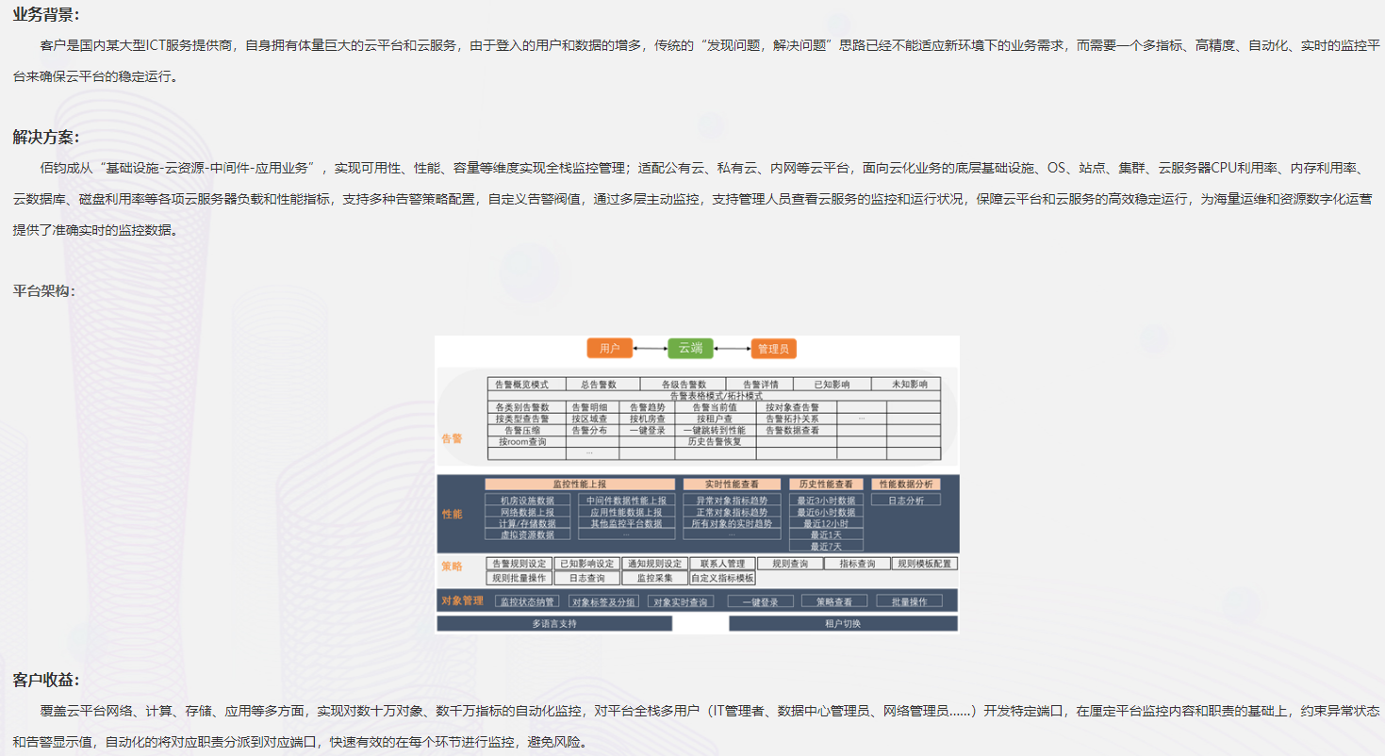Click the 平台架构 heading text

click(43, 291)
